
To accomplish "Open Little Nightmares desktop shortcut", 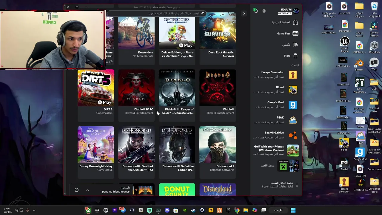I will tap(359, 86).
